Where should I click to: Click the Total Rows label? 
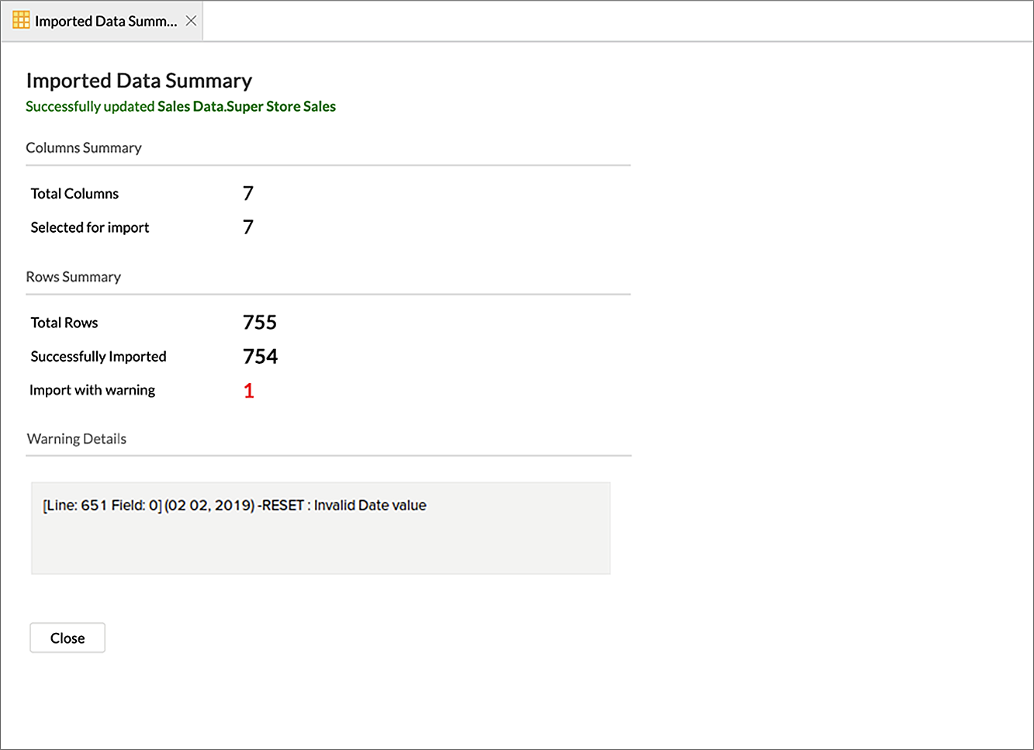tap(64, 323)
